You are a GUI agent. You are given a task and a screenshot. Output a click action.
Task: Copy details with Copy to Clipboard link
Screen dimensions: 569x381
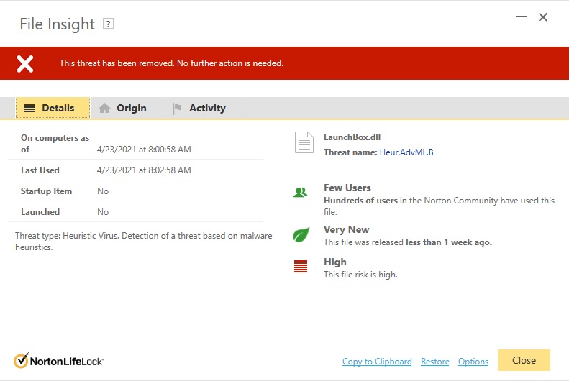click(377, 362)
